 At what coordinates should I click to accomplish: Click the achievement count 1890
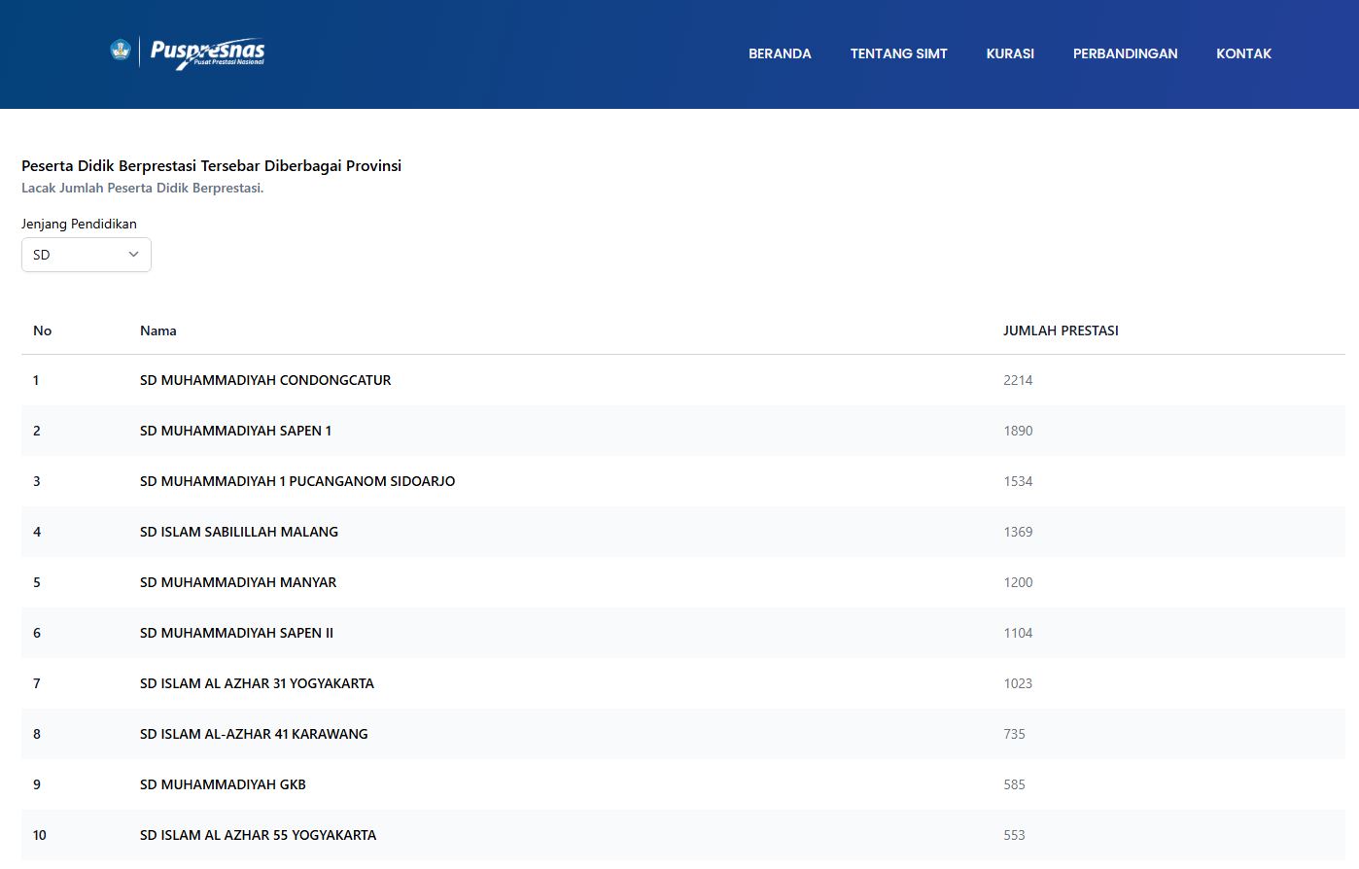click(1018, 431)
